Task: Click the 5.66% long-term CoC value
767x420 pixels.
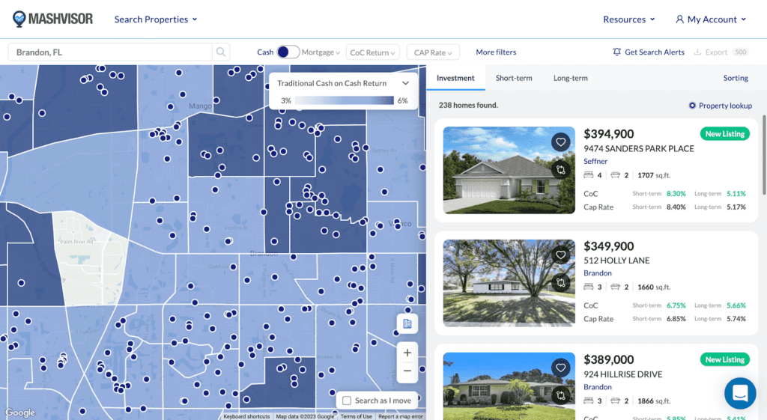Action: 736,305
